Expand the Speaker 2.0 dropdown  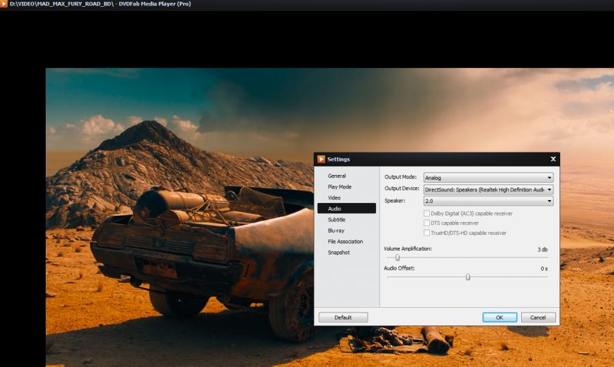click(488, 201)
